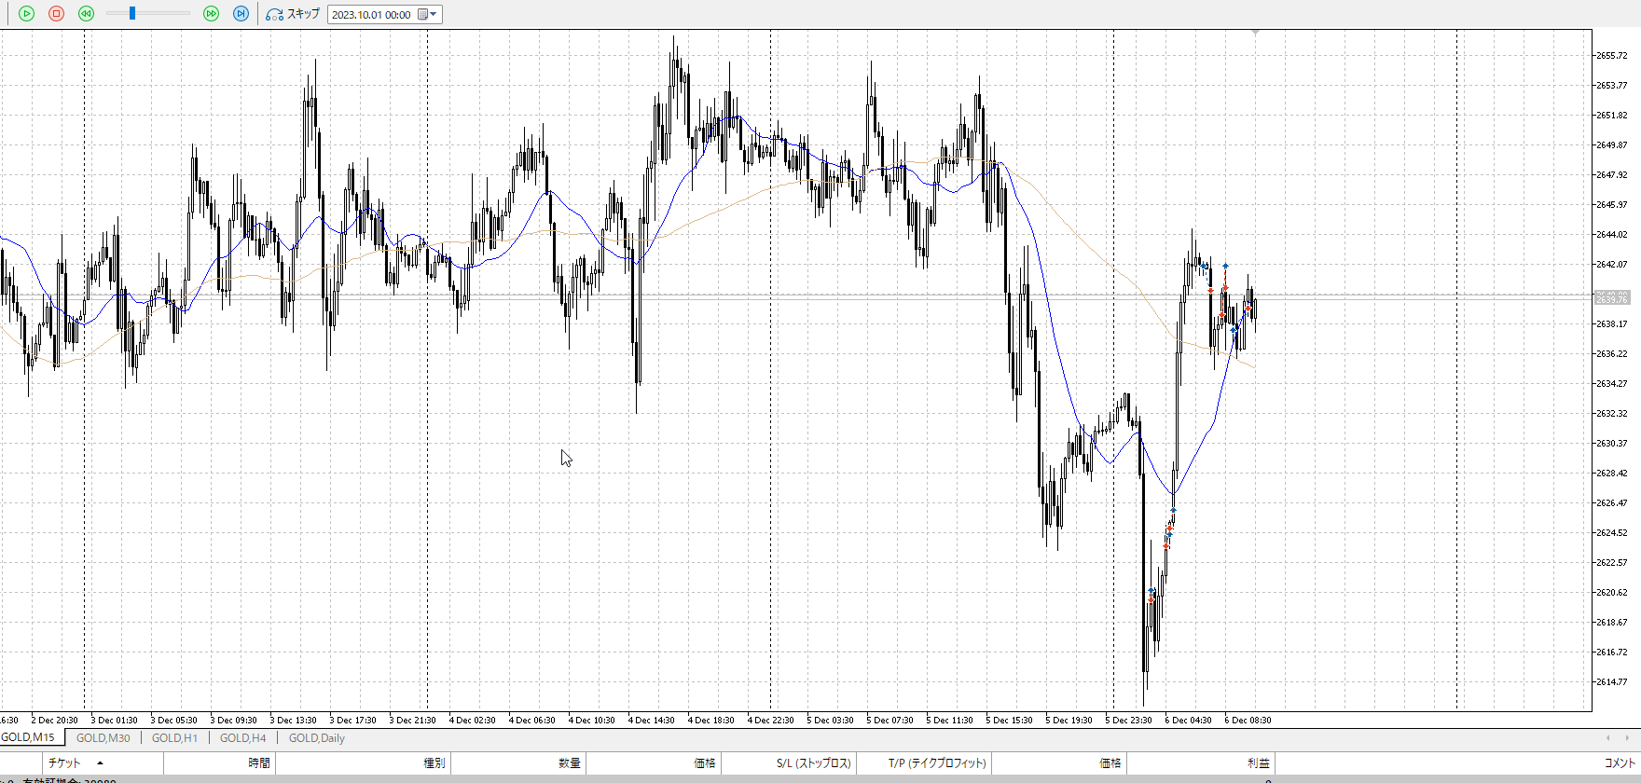Image resolution: width=1641 pixels, height=783 pixels.
Task: Click the blue step-forward icon
Action: click(x=241, y=14)
